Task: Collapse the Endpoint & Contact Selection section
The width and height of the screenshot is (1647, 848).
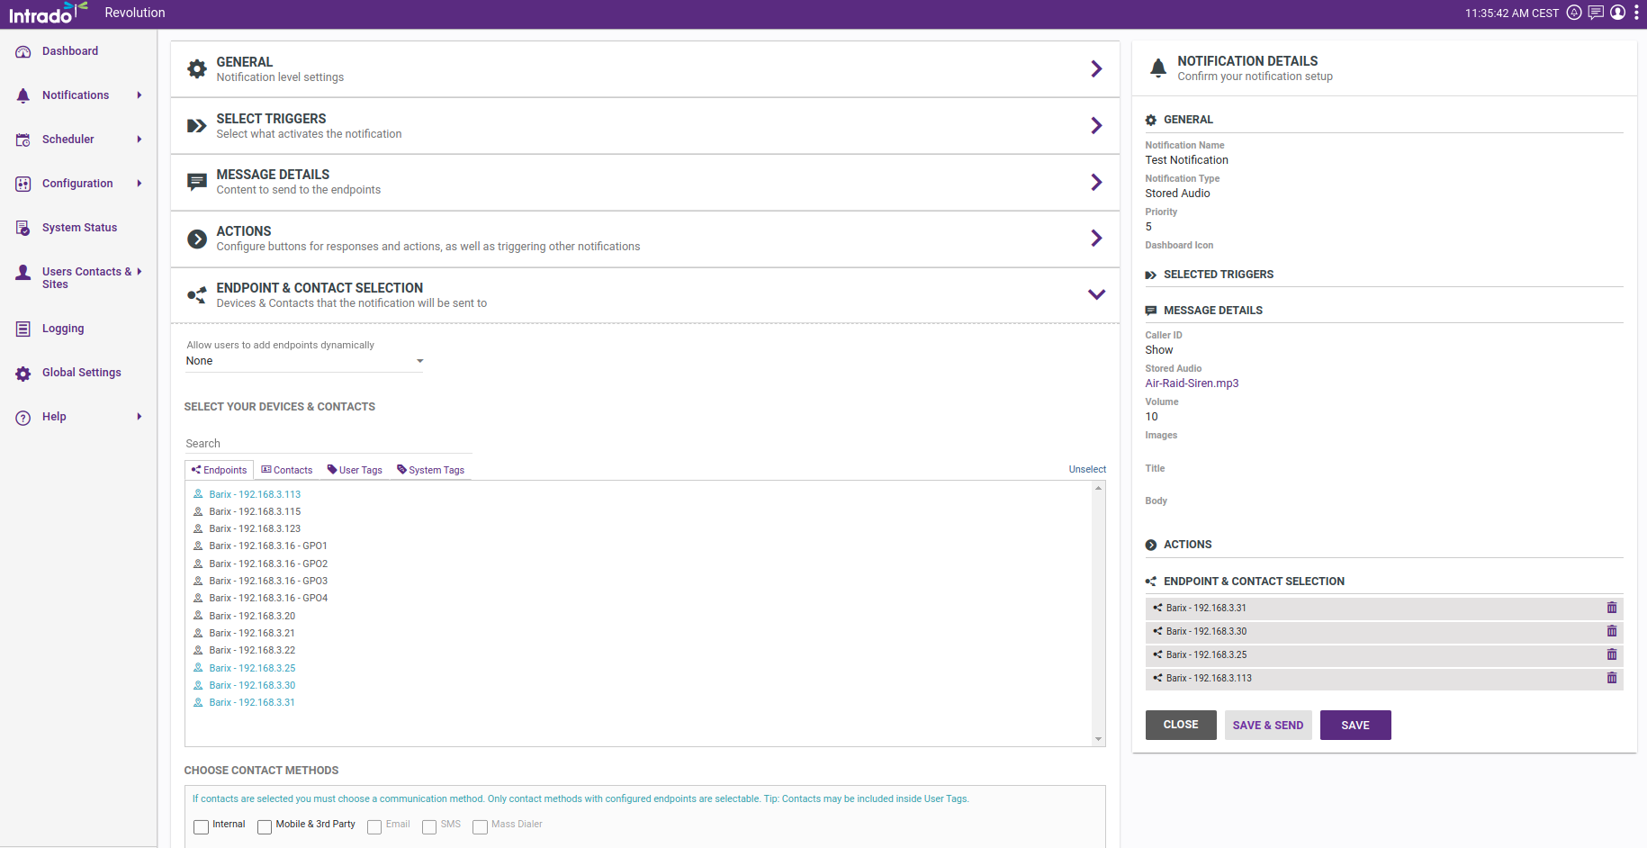Action: 1095,294
